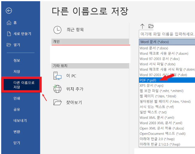The width and height of the screenshot is (195, 154).
Task: Select 변환 in the sidebar
Action: click(17, 131)
